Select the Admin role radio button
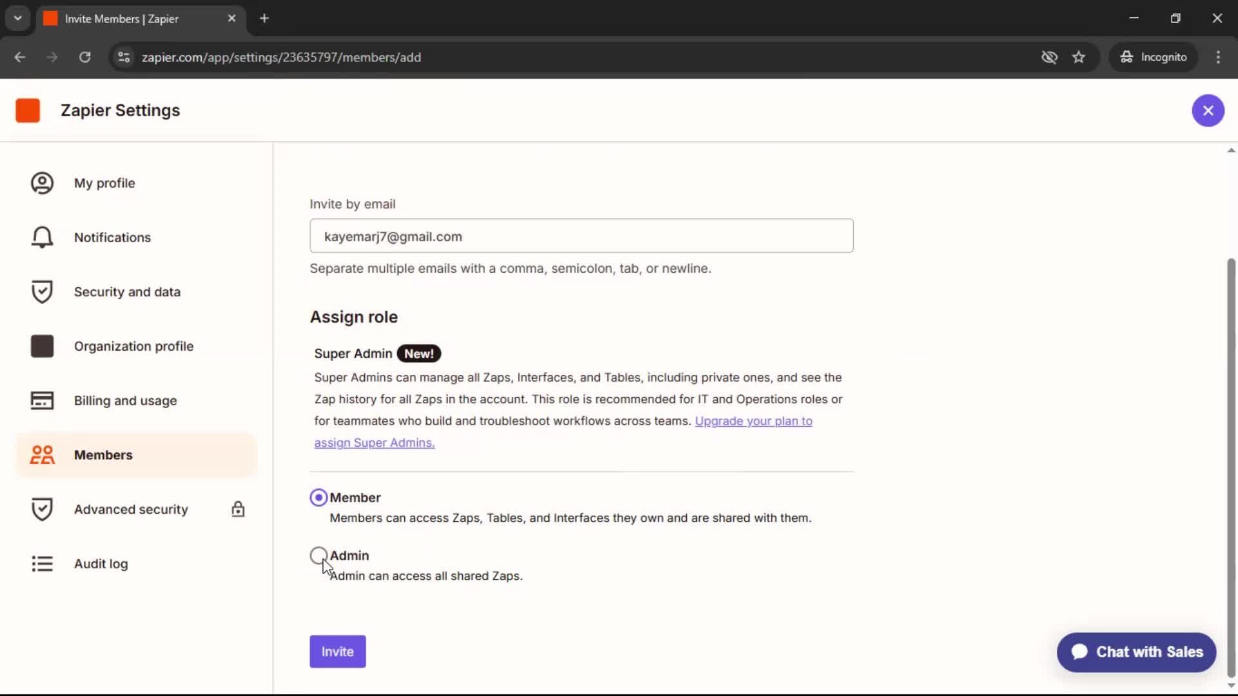The height and width of the screenshot is (696, 1238). pos(319,556)
